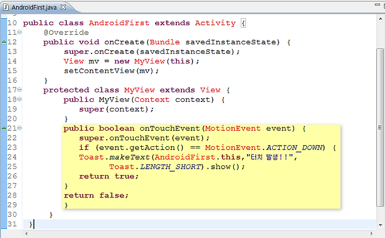Click the Java file icon on the AndroidFirst.java tab
385x238 pixels.
6,7
